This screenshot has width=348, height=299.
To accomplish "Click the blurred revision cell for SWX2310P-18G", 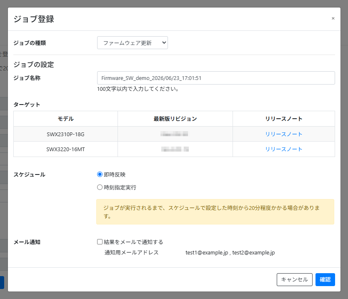I will (x=175, y=134).
